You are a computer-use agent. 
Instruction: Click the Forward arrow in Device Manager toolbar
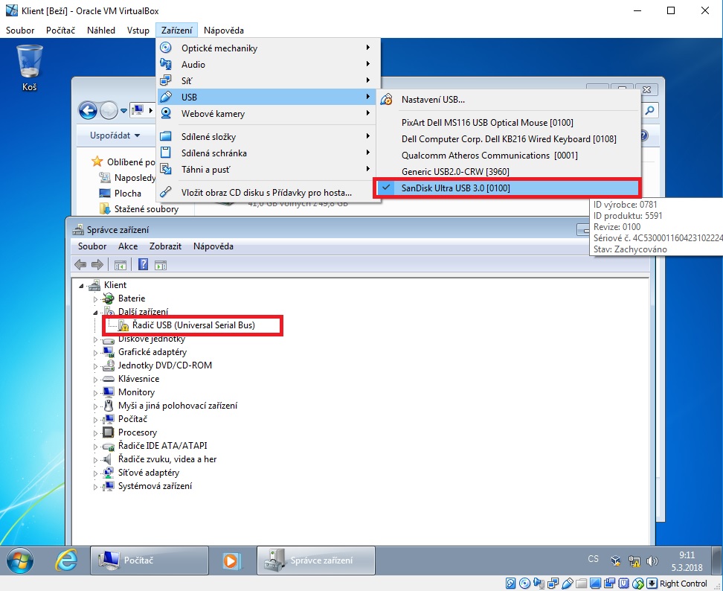click(97, 265)
